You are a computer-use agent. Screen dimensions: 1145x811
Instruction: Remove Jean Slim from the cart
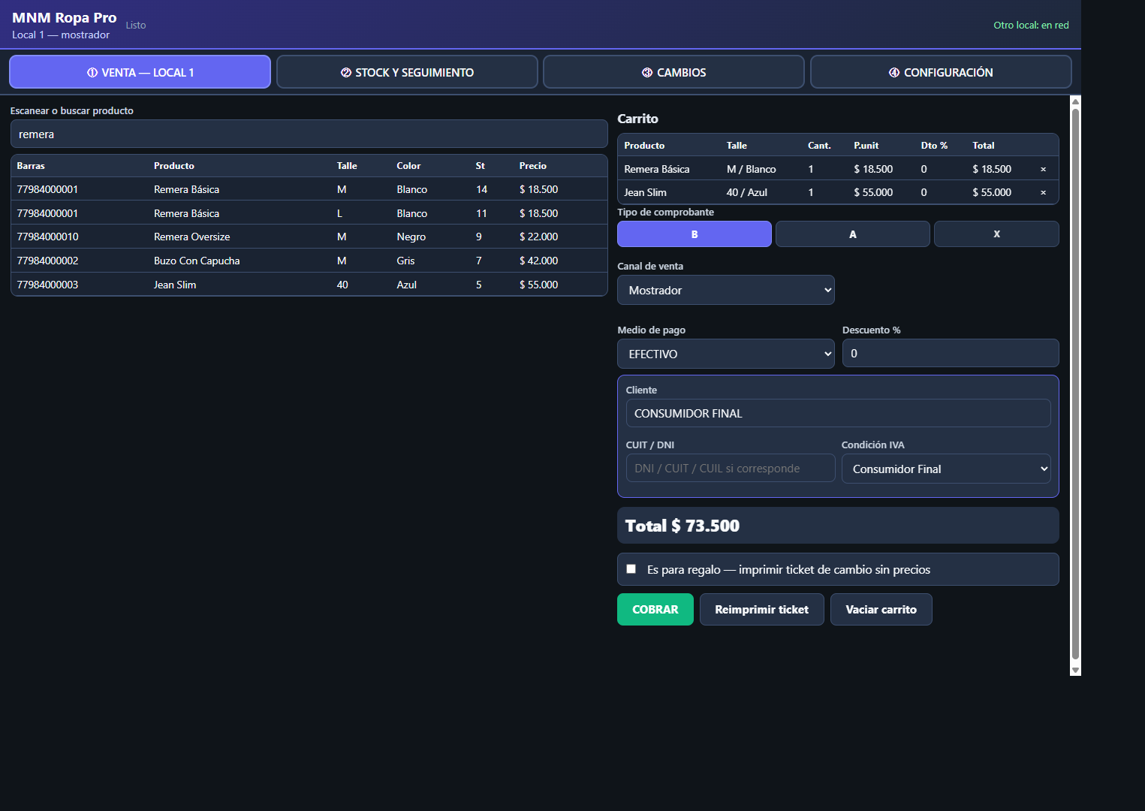pos(1043,193)
